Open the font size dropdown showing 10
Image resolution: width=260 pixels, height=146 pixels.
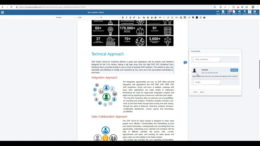(x=110, y=18)
